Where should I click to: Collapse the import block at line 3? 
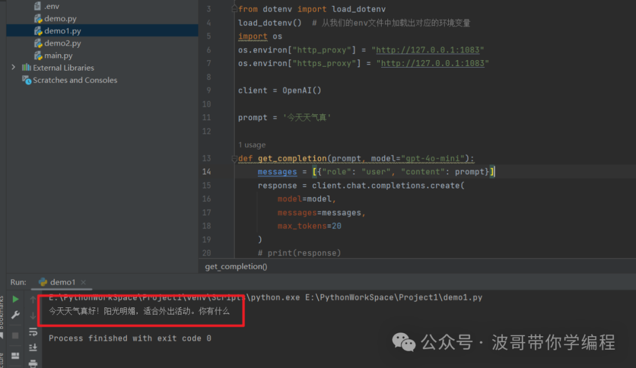pos(234,9)
